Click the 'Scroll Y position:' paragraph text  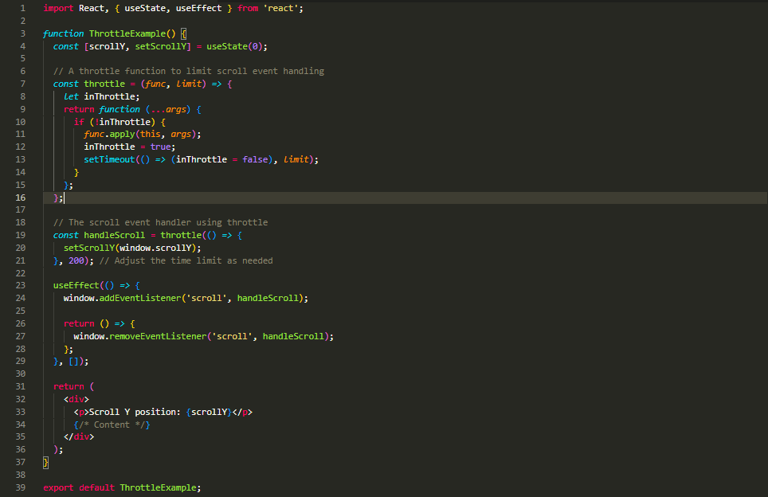click(135, 413)
